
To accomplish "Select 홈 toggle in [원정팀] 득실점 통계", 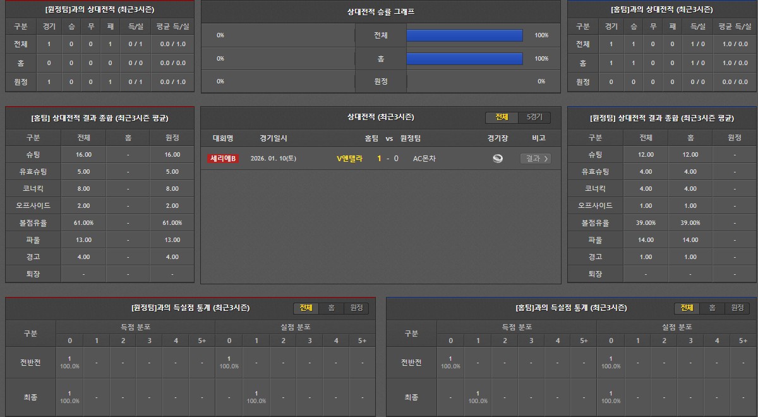I will pos(331,308).
